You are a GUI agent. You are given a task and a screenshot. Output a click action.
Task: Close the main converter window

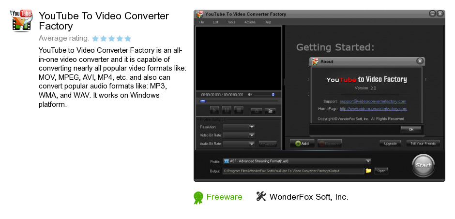[x=440, y=14]
